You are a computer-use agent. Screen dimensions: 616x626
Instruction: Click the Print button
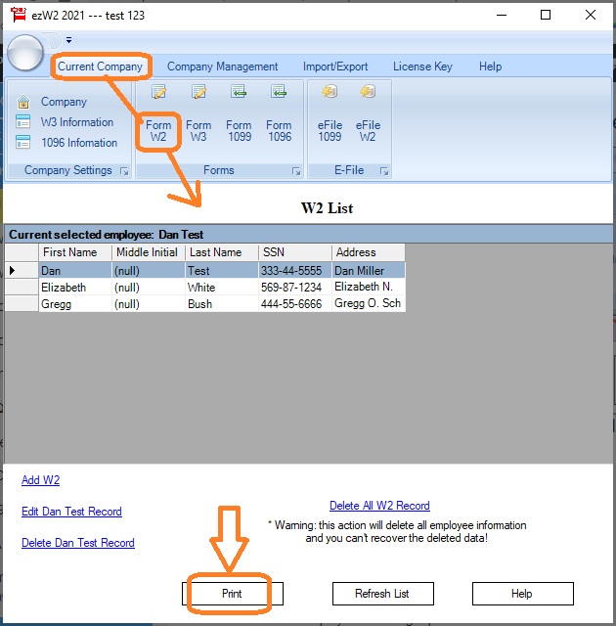click(232, 594)
